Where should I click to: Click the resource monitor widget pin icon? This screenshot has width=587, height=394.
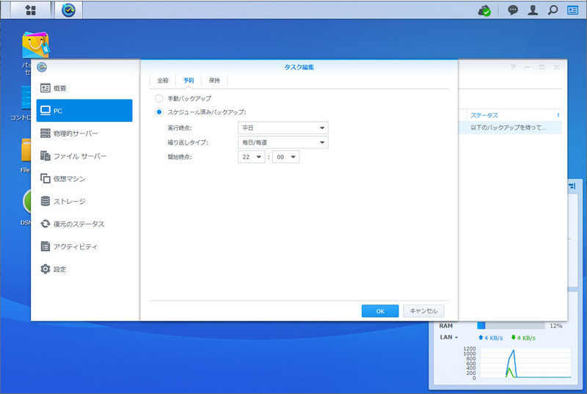point(572,186)
